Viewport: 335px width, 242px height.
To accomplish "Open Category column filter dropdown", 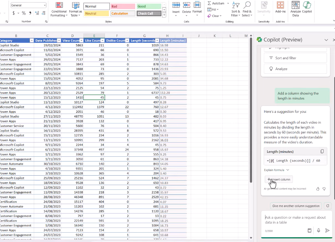I will tap(31, 41).
